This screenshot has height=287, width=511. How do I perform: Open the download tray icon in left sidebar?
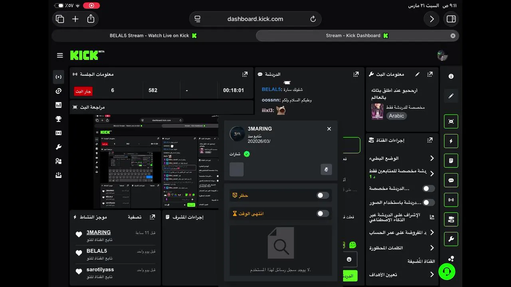(59, 175)
